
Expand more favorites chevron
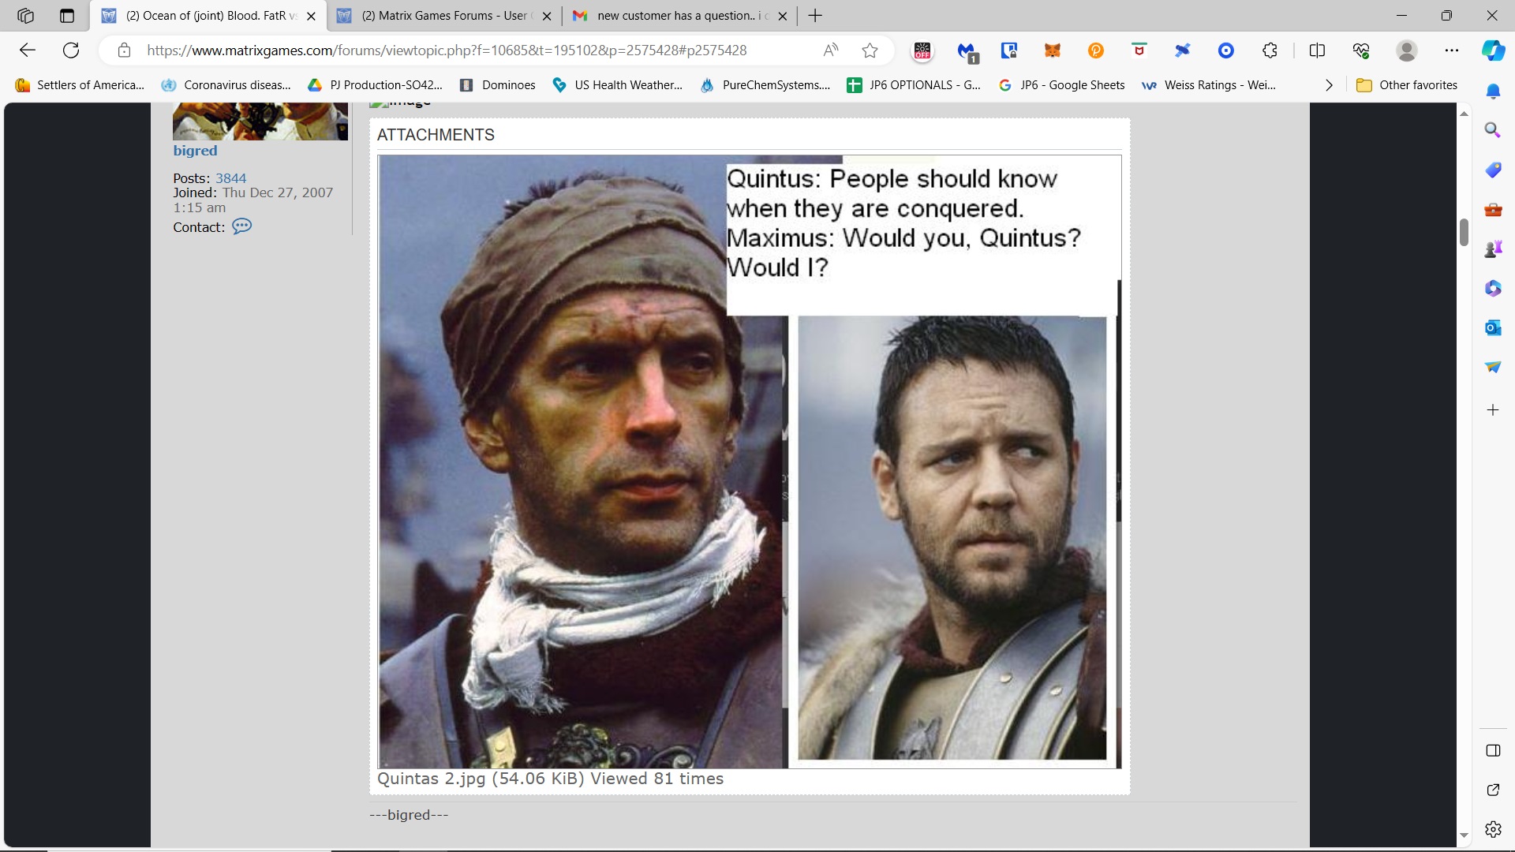[x=1329, y=85]
